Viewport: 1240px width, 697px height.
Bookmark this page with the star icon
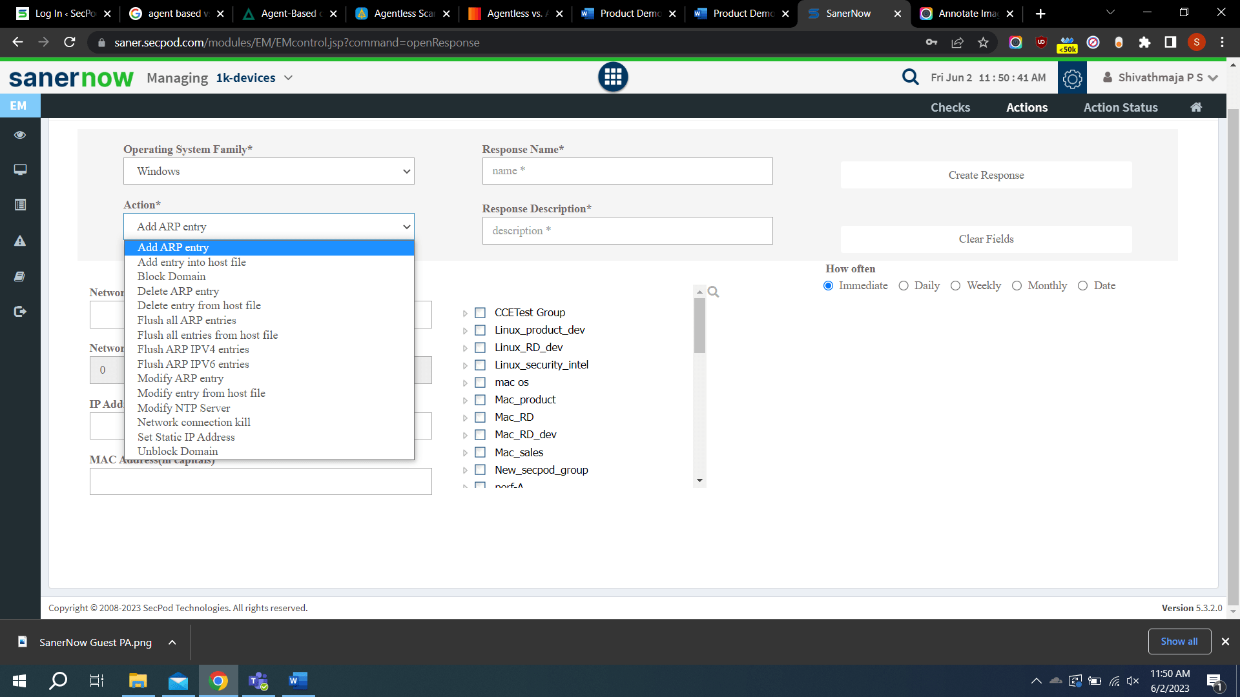983,43
